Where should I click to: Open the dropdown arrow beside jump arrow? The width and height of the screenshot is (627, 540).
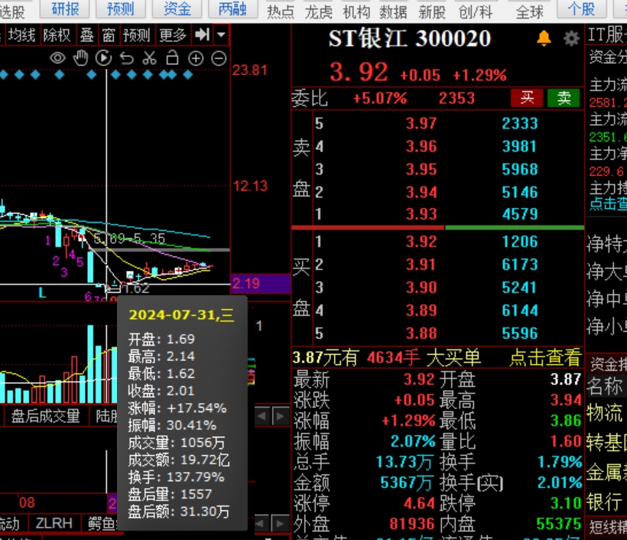coord(221,34)
